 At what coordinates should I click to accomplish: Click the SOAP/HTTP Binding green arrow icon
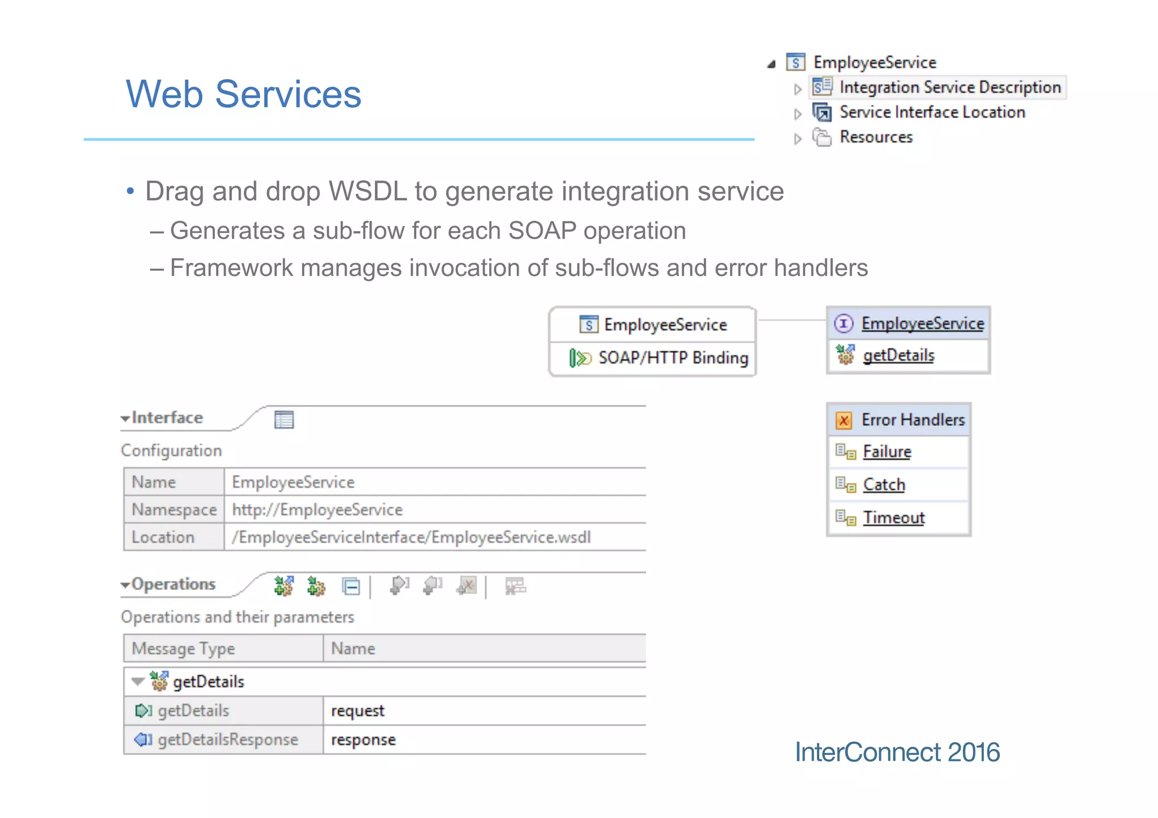tap(580, 358)
